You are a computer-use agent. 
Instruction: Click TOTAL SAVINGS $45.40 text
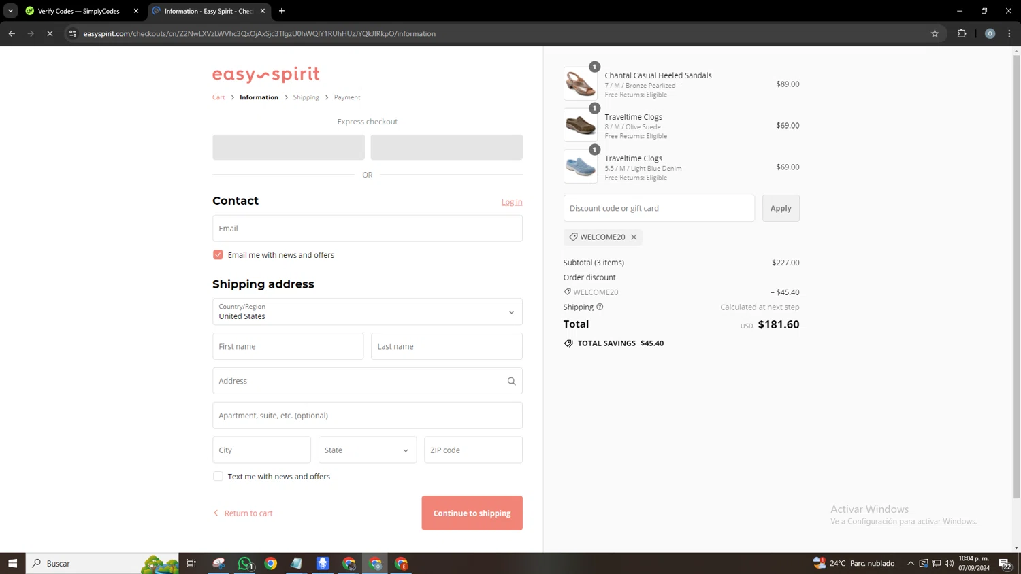click(x=620, y=343)
